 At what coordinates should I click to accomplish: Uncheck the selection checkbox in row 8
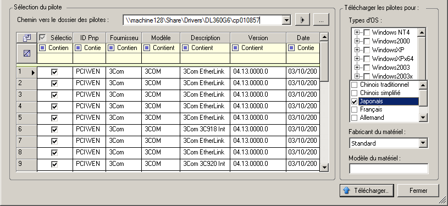(x=54, y=153)
